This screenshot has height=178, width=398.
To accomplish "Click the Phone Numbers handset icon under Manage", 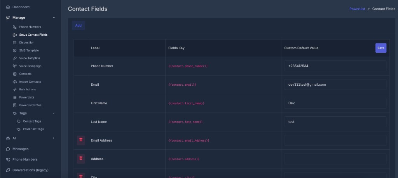I will click(x=14, y=27).
